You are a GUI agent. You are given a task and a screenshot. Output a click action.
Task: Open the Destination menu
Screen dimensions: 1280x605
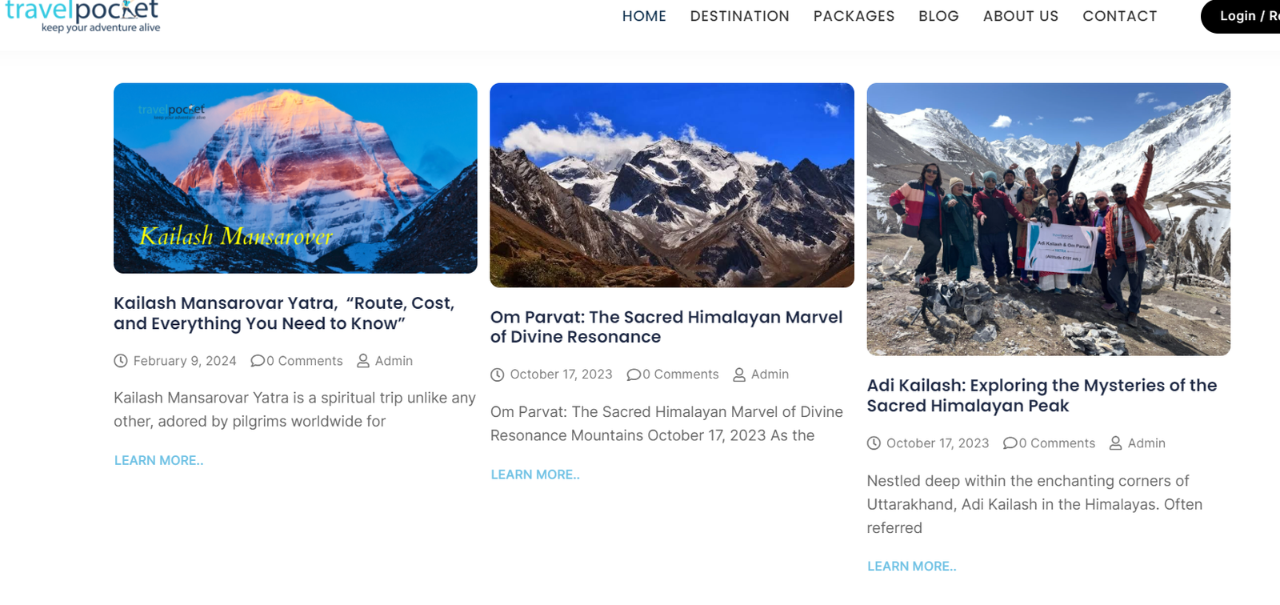click(x=739, y=16)
